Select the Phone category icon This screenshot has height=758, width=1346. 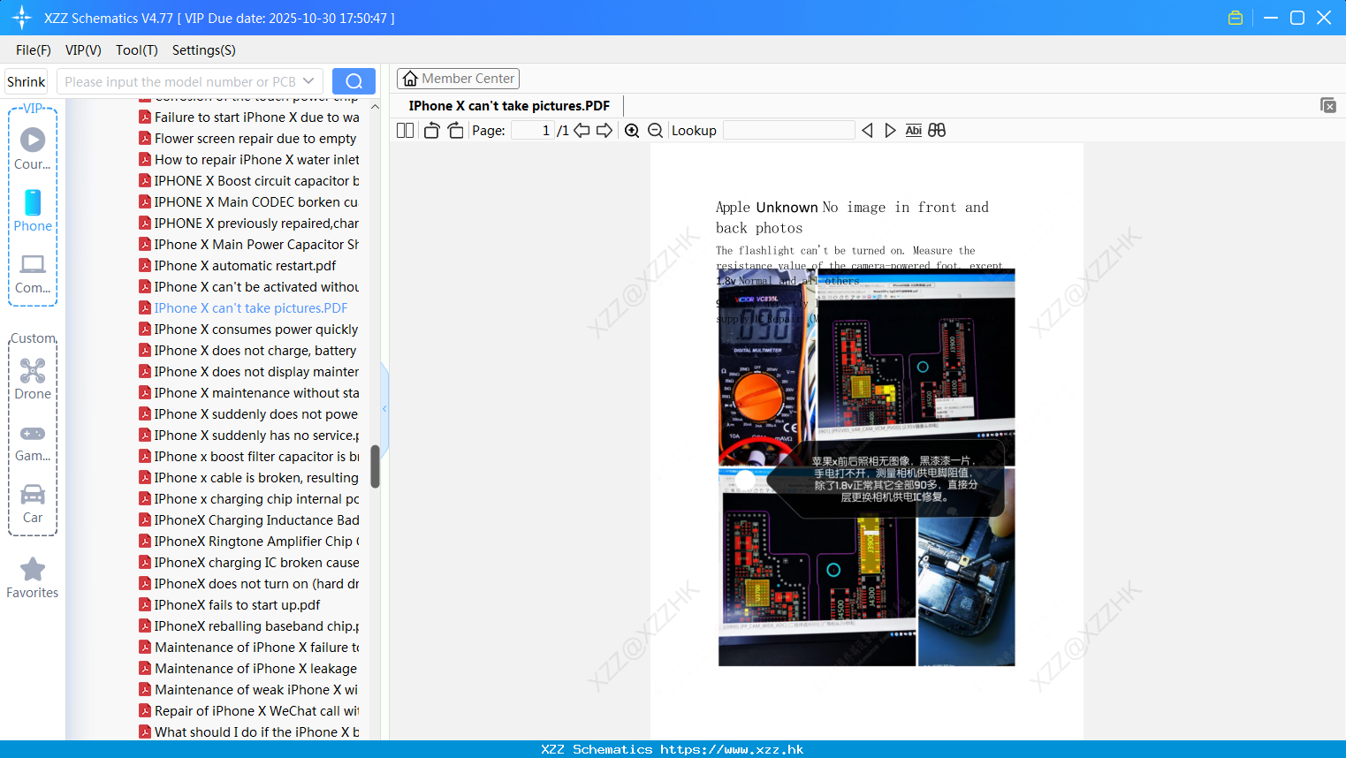33,210
